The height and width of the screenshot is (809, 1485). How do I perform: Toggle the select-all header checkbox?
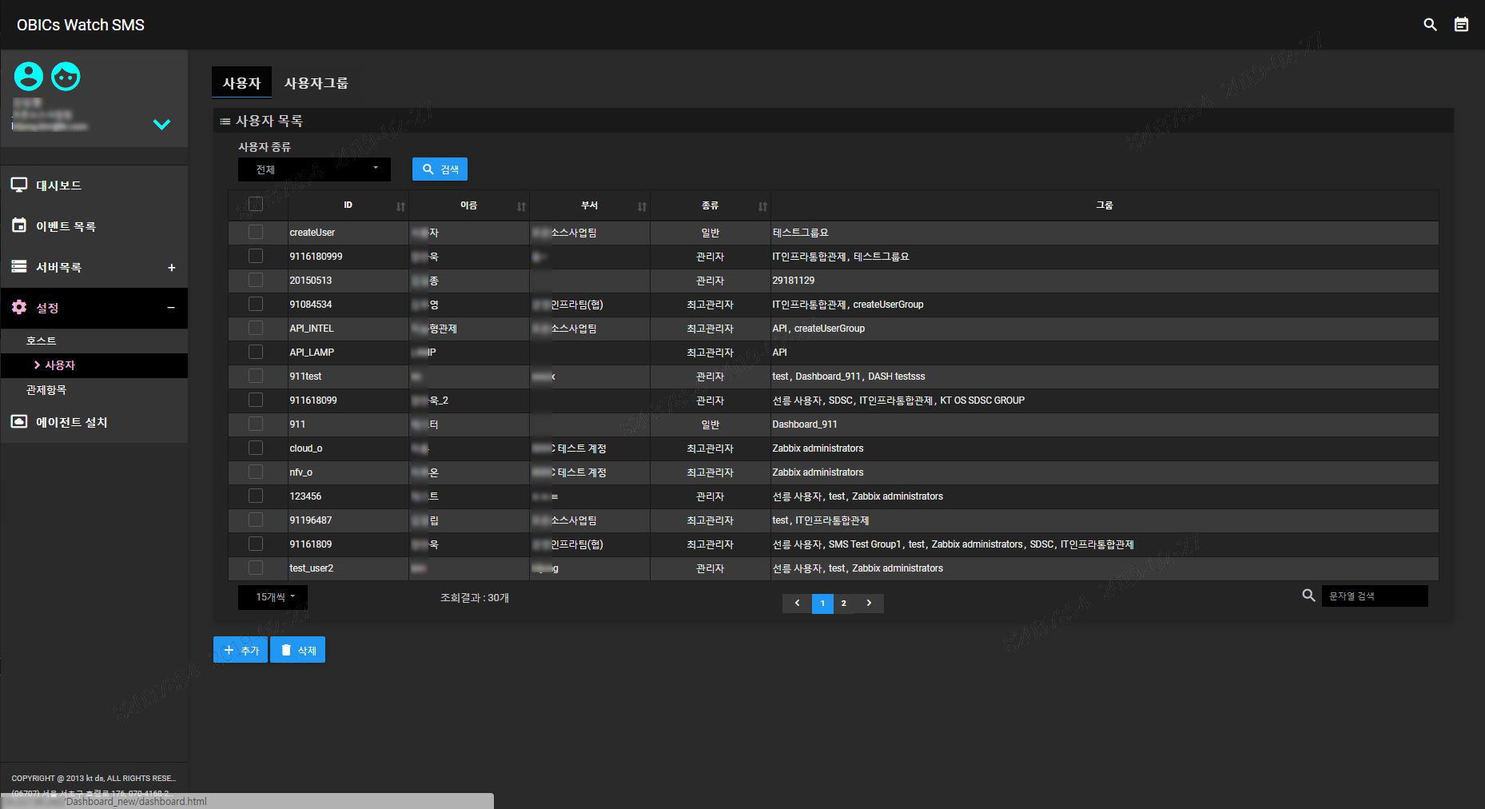point(256,204)
